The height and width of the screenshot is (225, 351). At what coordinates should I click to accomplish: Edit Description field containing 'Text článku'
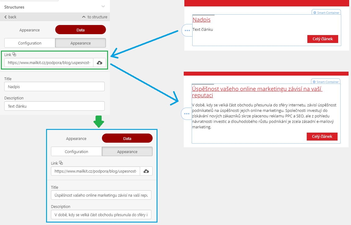coord(54,106)
